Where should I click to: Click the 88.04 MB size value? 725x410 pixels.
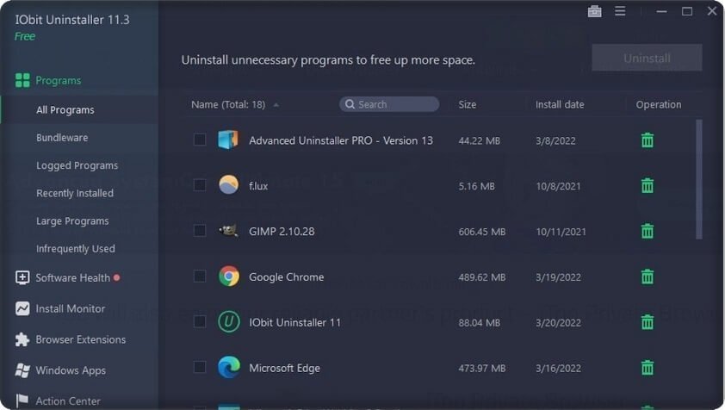[x=479, y=322]
